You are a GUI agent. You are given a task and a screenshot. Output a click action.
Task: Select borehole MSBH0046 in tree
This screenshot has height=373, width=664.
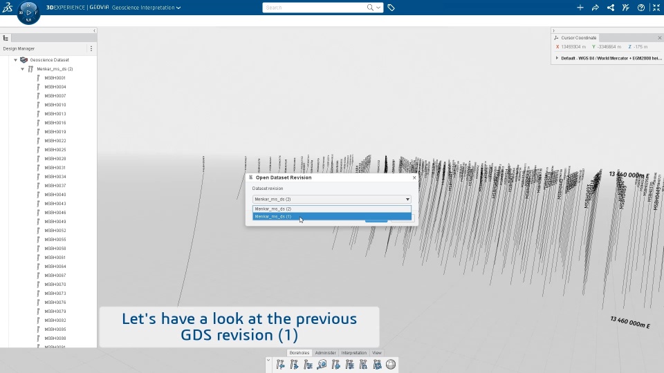point(55,213)
